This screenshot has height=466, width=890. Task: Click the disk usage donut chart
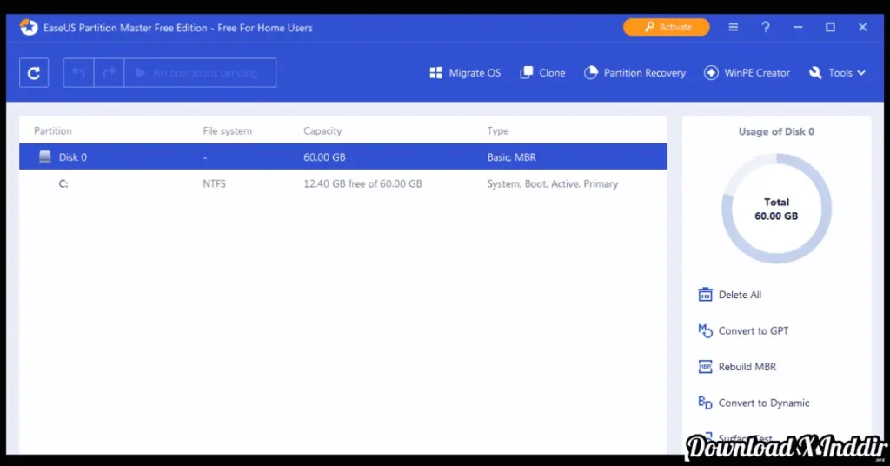[x=776, y=209]
